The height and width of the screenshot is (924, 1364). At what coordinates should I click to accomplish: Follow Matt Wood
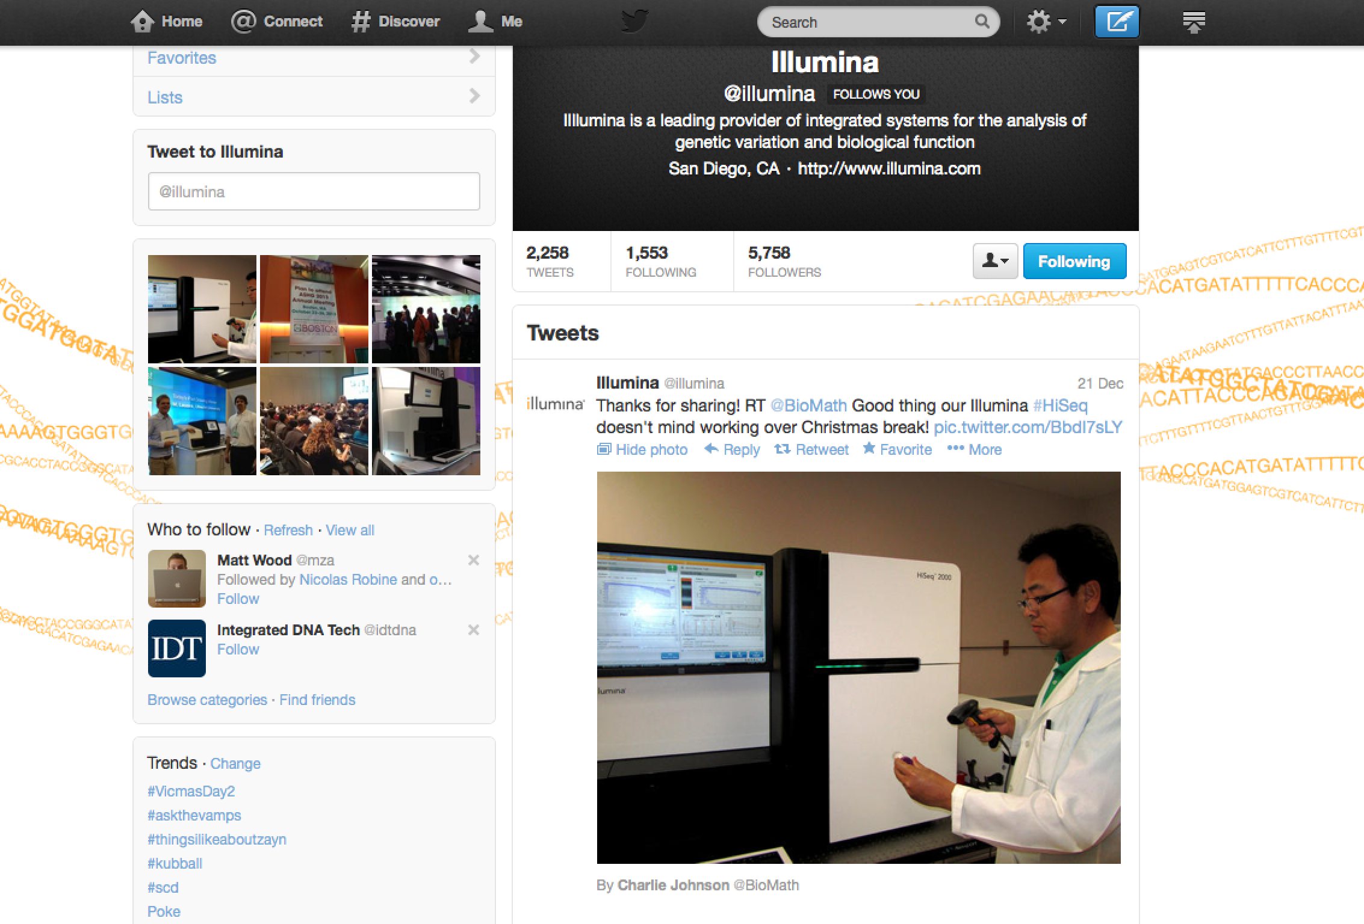click(238, 599)
